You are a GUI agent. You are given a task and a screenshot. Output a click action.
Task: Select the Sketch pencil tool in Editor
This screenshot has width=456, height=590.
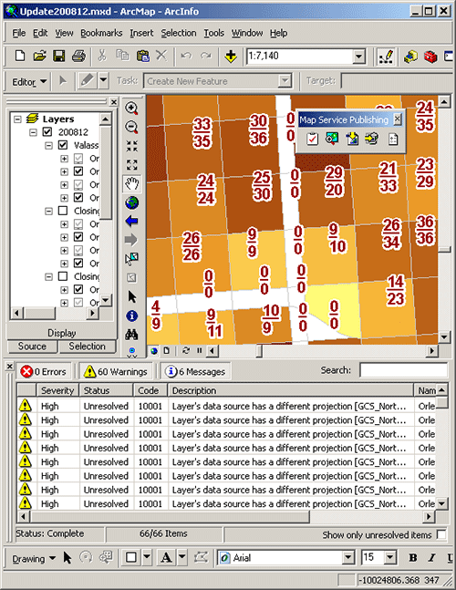88,80
